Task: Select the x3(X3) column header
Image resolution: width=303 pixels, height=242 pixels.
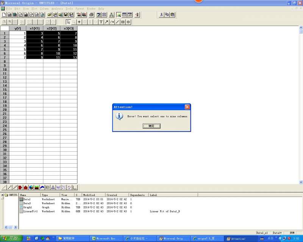Action: (x=69, y=28)
